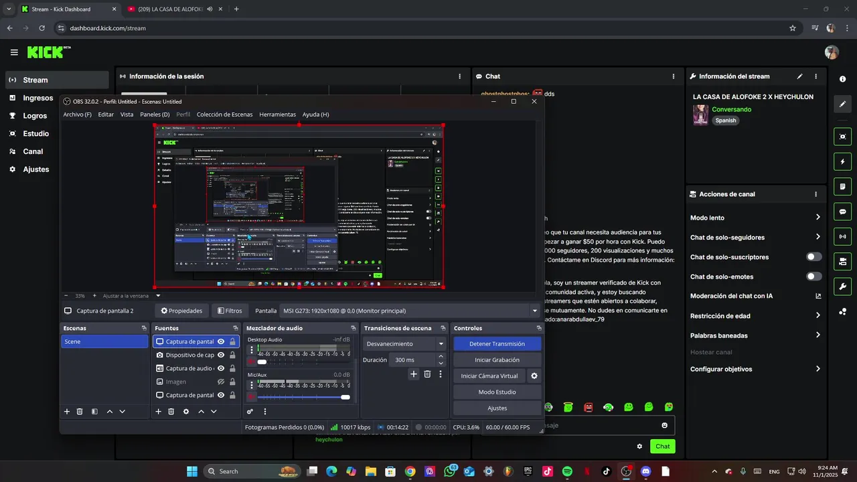Hide the first Captura de pantalla source via its eye icon
Viewport: 857px width, 482px height.
221,341
